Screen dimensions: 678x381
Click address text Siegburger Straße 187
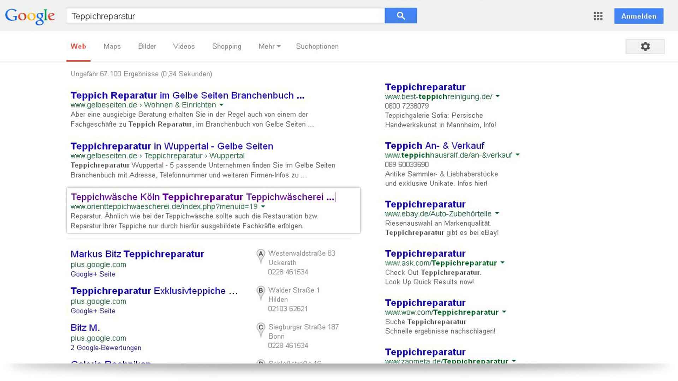point(303,327)
